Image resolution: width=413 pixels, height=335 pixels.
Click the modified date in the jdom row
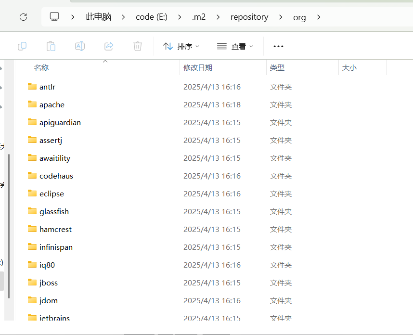212,300
